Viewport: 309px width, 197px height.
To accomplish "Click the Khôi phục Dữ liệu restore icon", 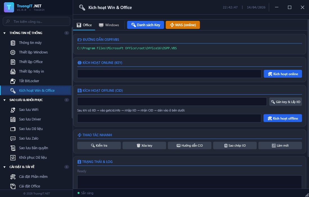I will (13, 158).
